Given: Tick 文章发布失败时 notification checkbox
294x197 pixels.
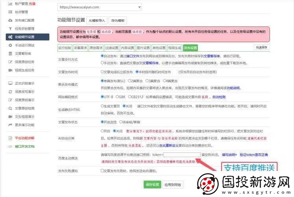Looking at the screenshot, I should click(x=102, y=171).
